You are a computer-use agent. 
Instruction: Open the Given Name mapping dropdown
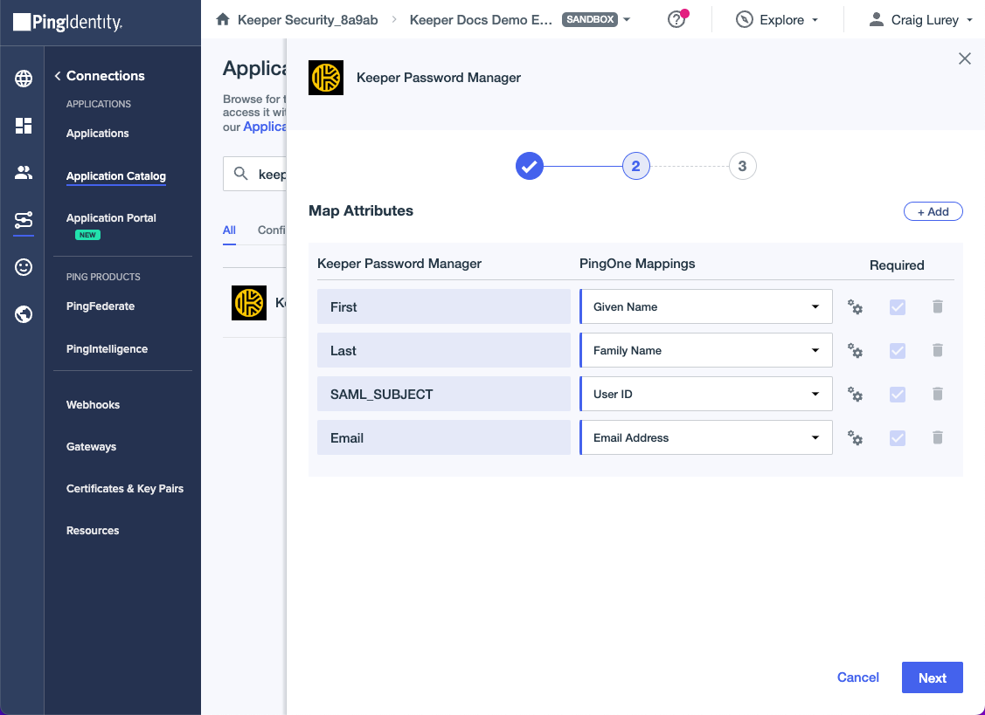click(x=705, y=307)
